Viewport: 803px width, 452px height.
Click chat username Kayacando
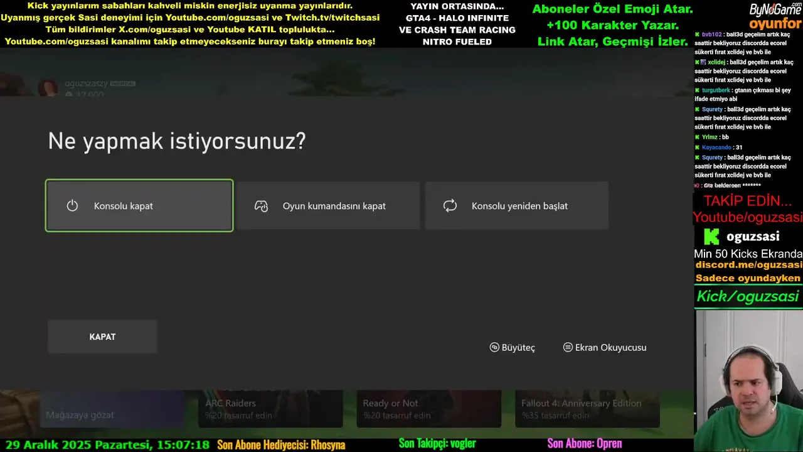716,147
